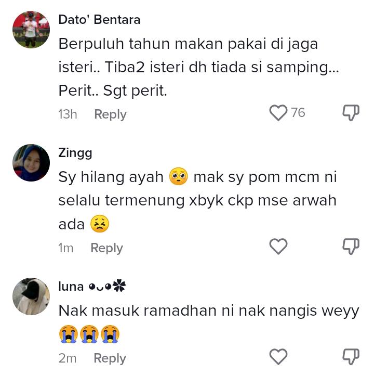Reply to luna's comment
The width and height of the screenshot is (374, 375).
coord(110,358)
